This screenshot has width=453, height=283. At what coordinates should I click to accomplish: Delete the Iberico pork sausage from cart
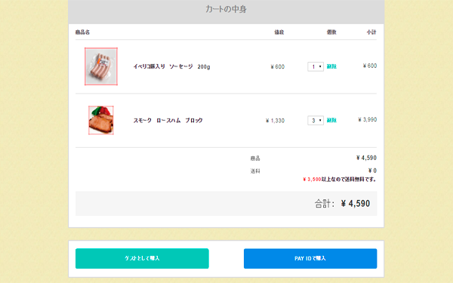coord(331,66)
